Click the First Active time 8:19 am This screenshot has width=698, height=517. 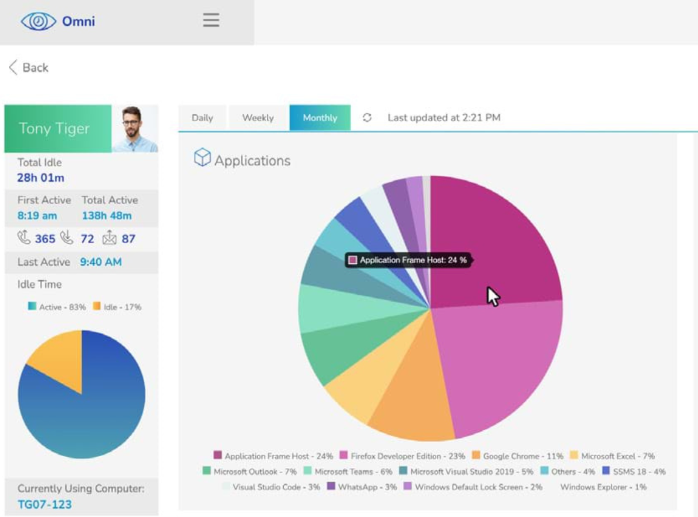[37, 215]
